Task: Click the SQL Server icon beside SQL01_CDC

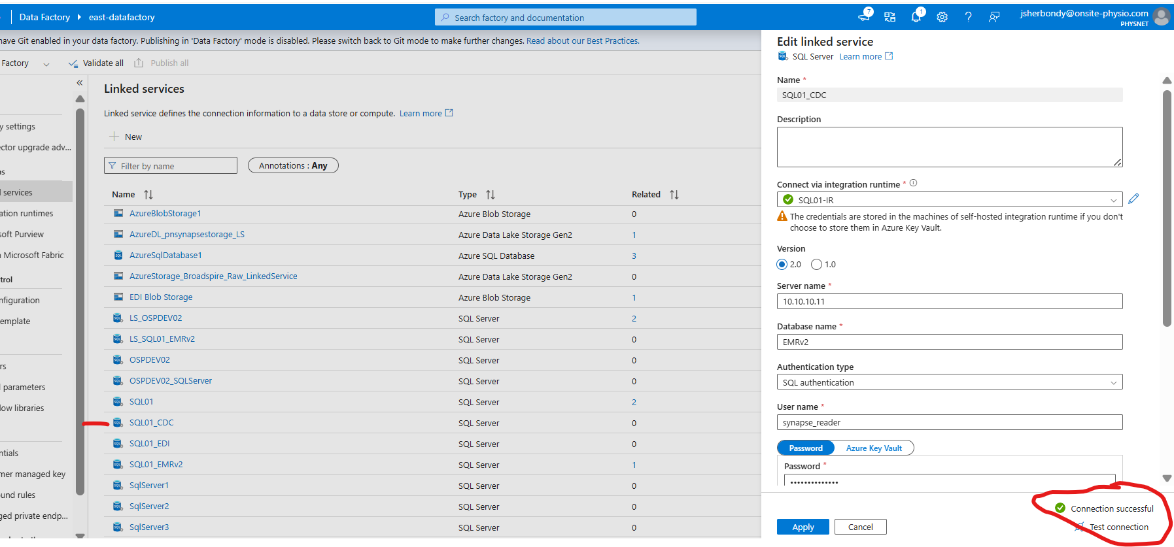Action: (x=118, y=422)
